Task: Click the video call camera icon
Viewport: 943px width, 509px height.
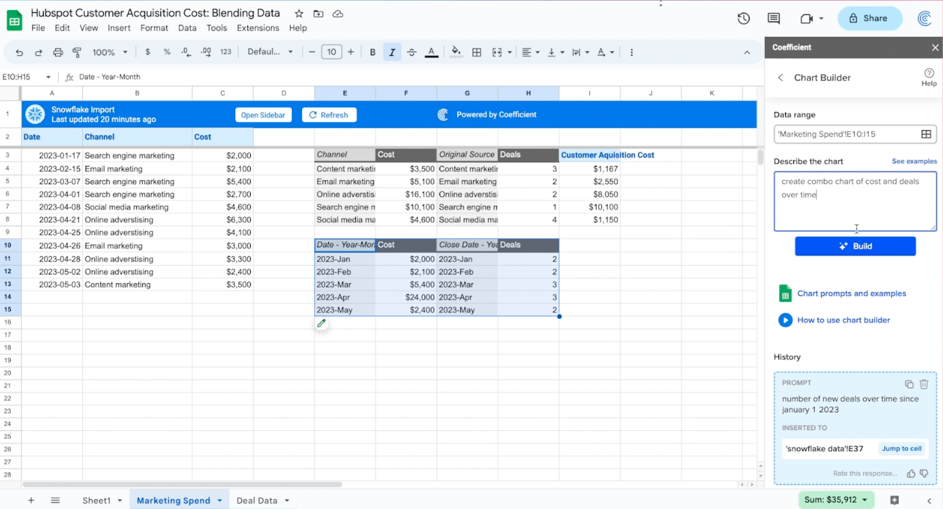Action: [x=806, y=18]
